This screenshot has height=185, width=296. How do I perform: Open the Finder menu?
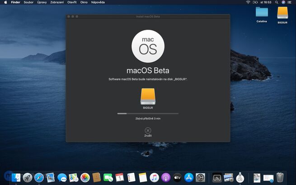point(15,2)
